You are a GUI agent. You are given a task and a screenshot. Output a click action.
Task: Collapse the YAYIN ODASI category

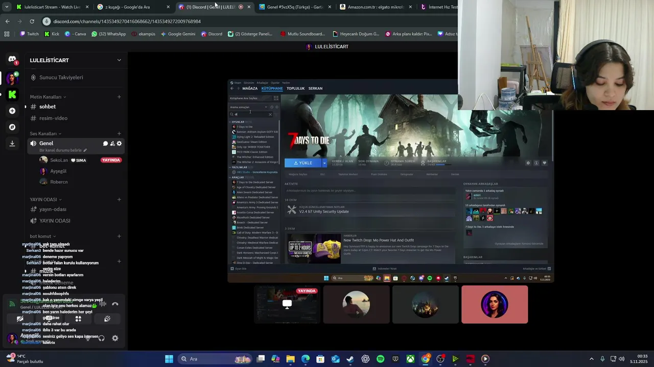point(45,199)
